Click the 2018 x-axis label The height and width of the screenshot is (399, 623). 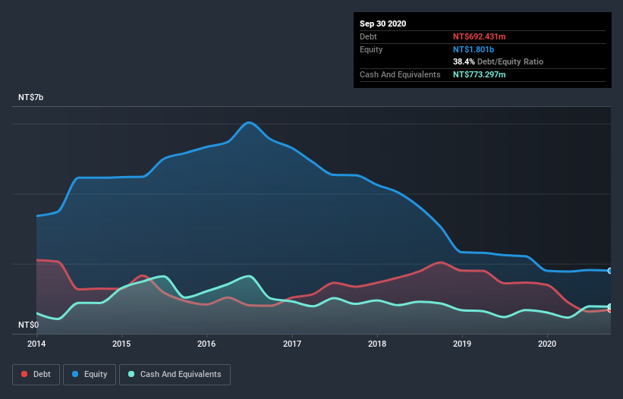377,344
